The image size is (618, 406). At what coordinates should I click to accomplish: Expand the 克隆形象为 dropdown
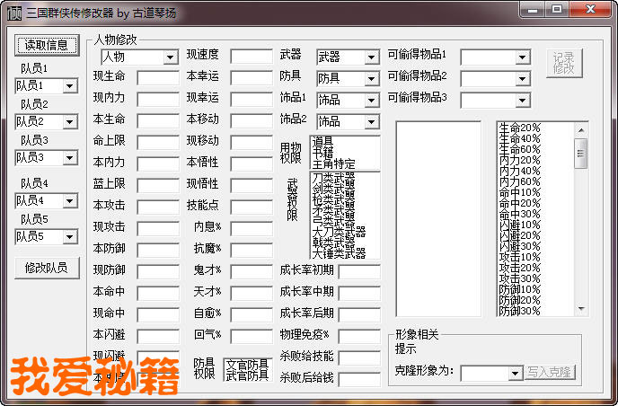click(516, 373)
